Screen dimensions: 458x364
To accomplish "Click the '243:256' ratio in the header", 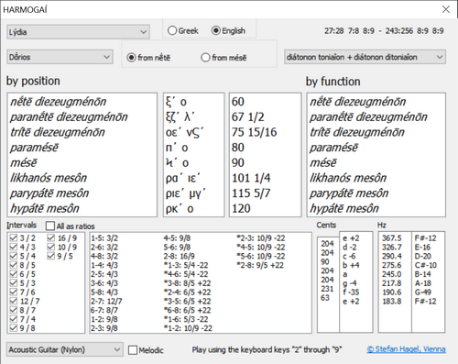I will (398, 30).
